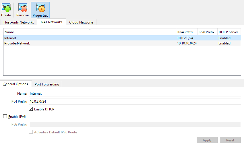Open the Cloud Networks tab

click(81, 22)
